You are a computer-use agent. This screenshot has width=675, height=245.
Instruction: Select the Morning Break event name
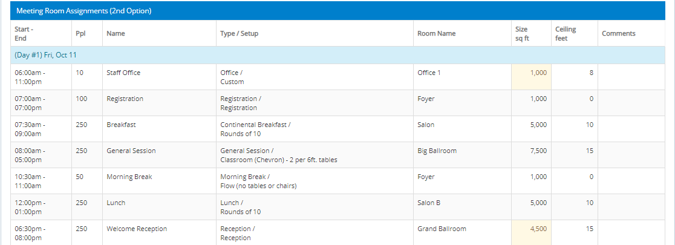[129, 177]
